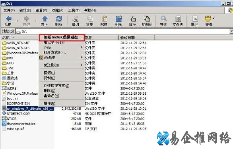Select the cn_windows_7_ultimate_x86 file
Screen dimensions: 233x149
pyautogui.click(x=30, y=109)
